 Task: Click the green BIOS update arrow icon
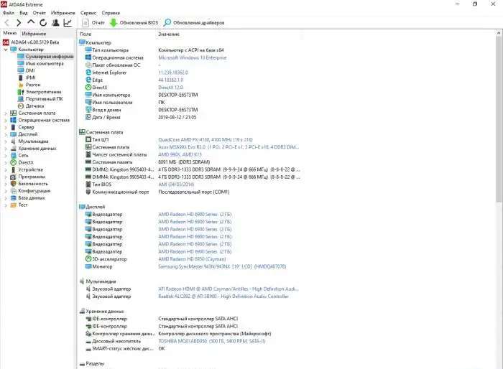coord(114,23)
